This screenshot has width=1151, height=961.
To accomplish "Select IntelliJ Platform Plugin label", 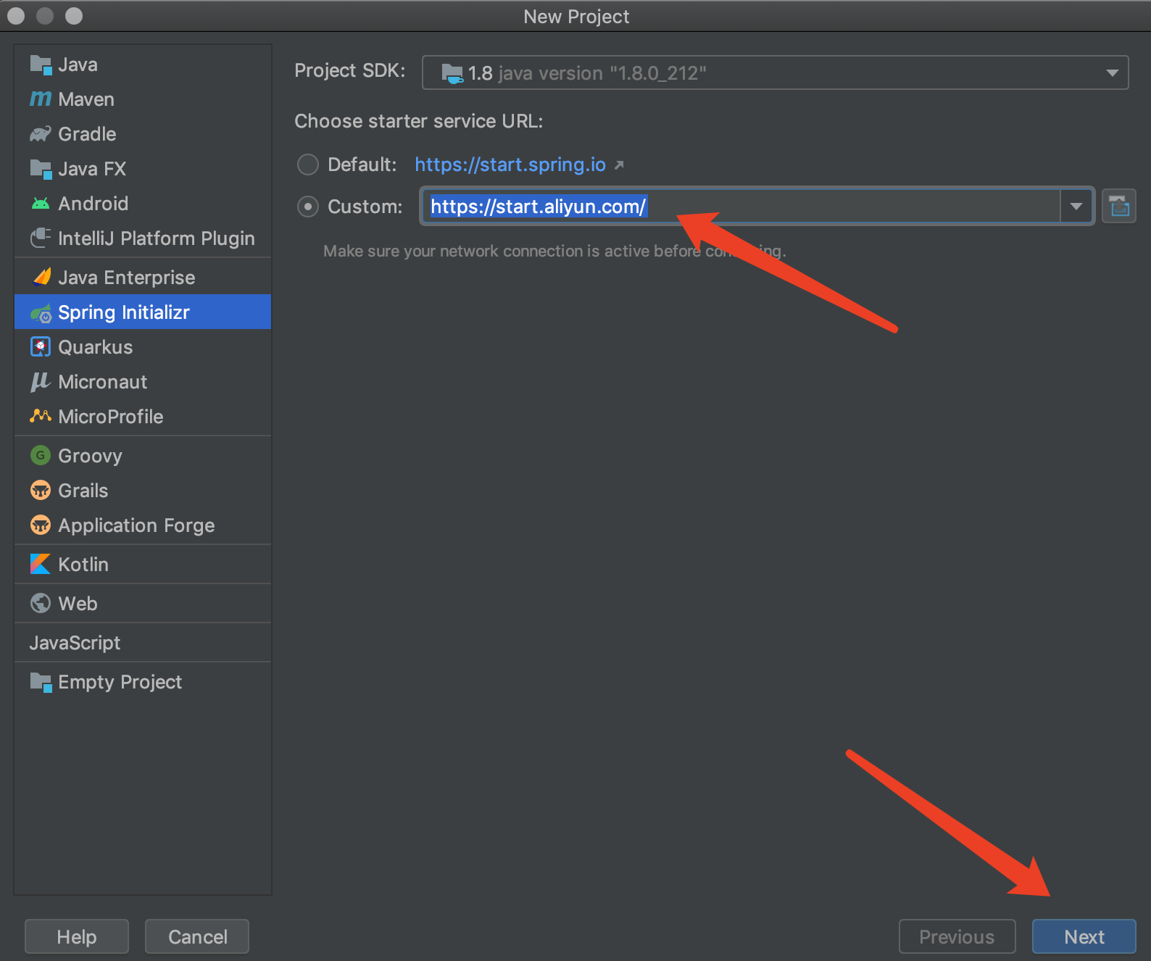I will 156,238.
